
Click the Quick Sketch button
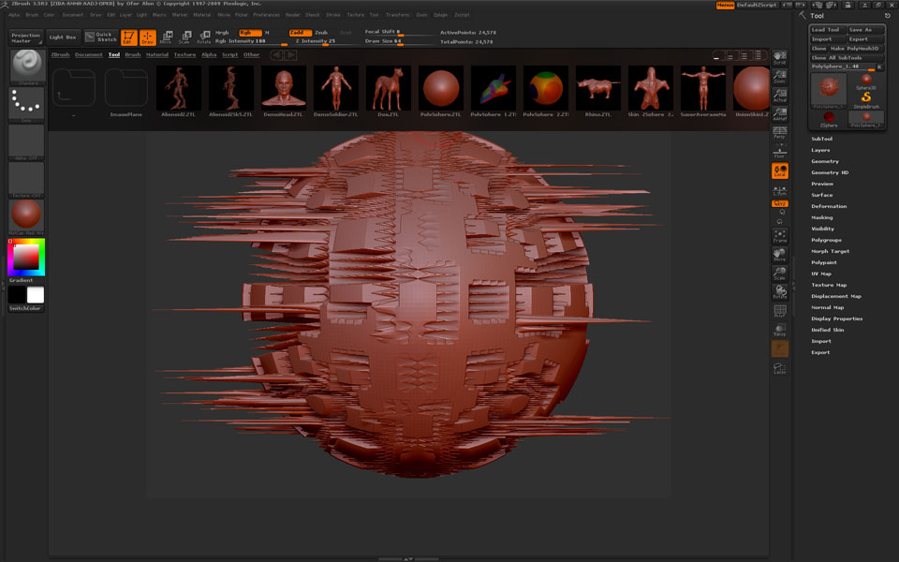coord(101,37)
